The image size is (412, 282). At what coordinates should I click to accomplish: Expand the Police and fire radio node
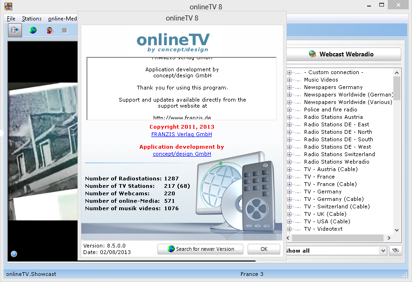click(289, 110)
